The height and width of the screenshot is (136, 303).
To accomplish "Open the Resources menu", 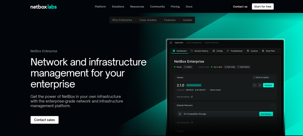I will pos(137,7).
